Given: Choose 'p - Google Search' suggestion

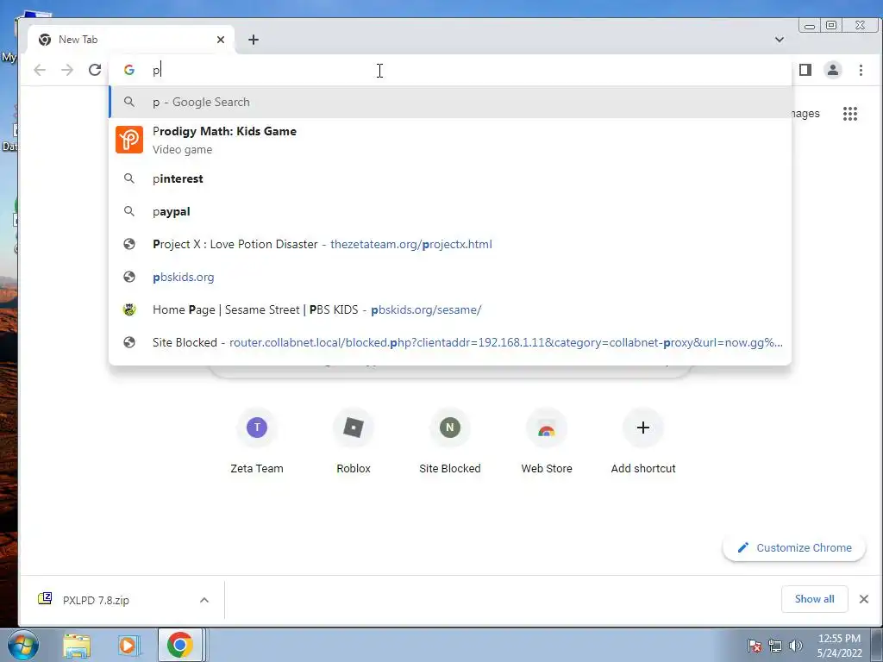Looking at the screenshot, I should click(x=450, y=102).
